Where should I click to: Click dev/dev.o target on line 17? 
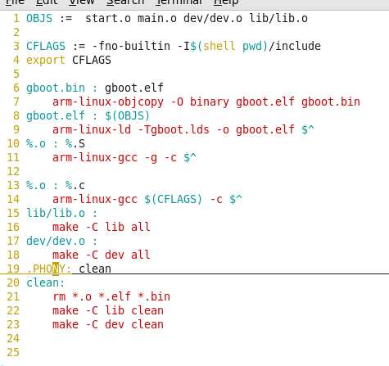click(x=56, y=241)
